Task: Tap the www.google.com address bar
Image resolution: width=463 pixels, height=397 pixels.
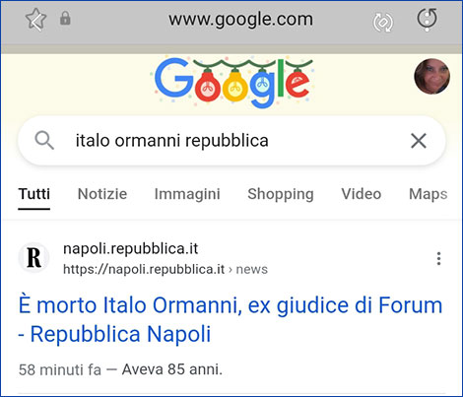Action: pyautogui.click(x=240, y=20)
